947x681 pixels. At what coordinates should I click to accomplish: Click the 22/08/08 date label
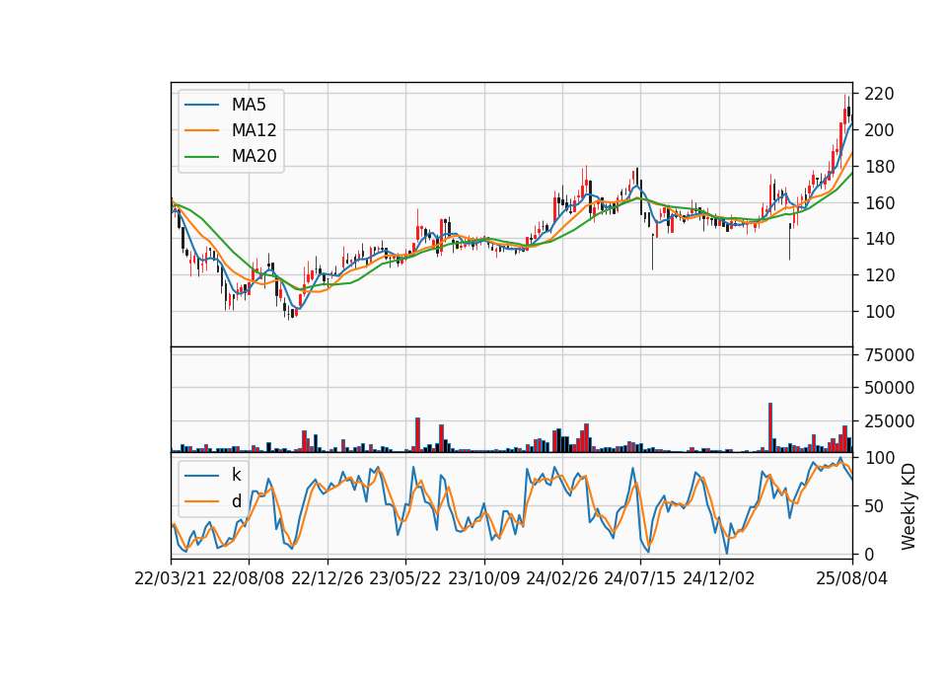click(249, 578)
